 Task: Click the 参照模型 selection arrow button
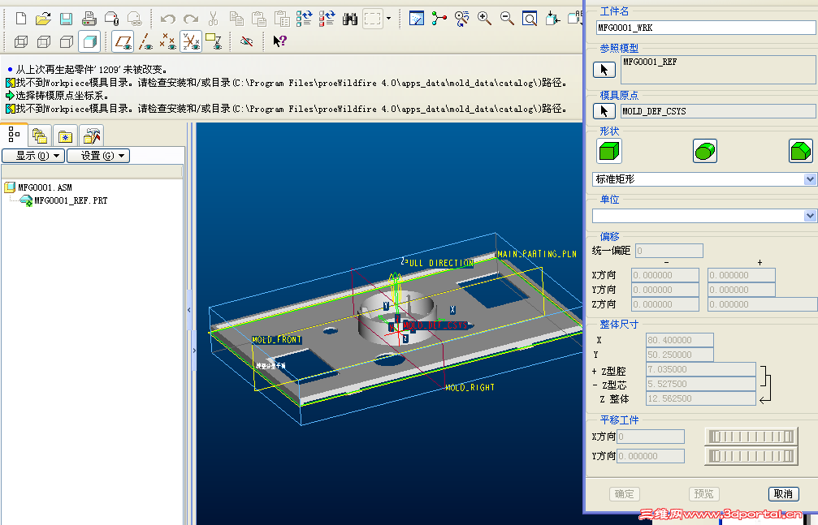604,70
